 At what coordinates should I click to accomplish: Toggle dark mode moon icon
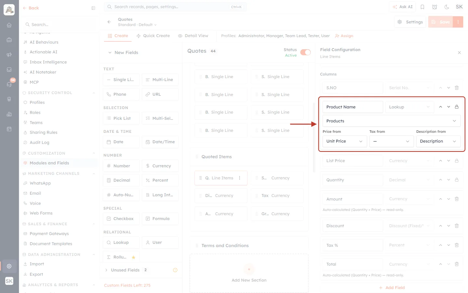447,7
